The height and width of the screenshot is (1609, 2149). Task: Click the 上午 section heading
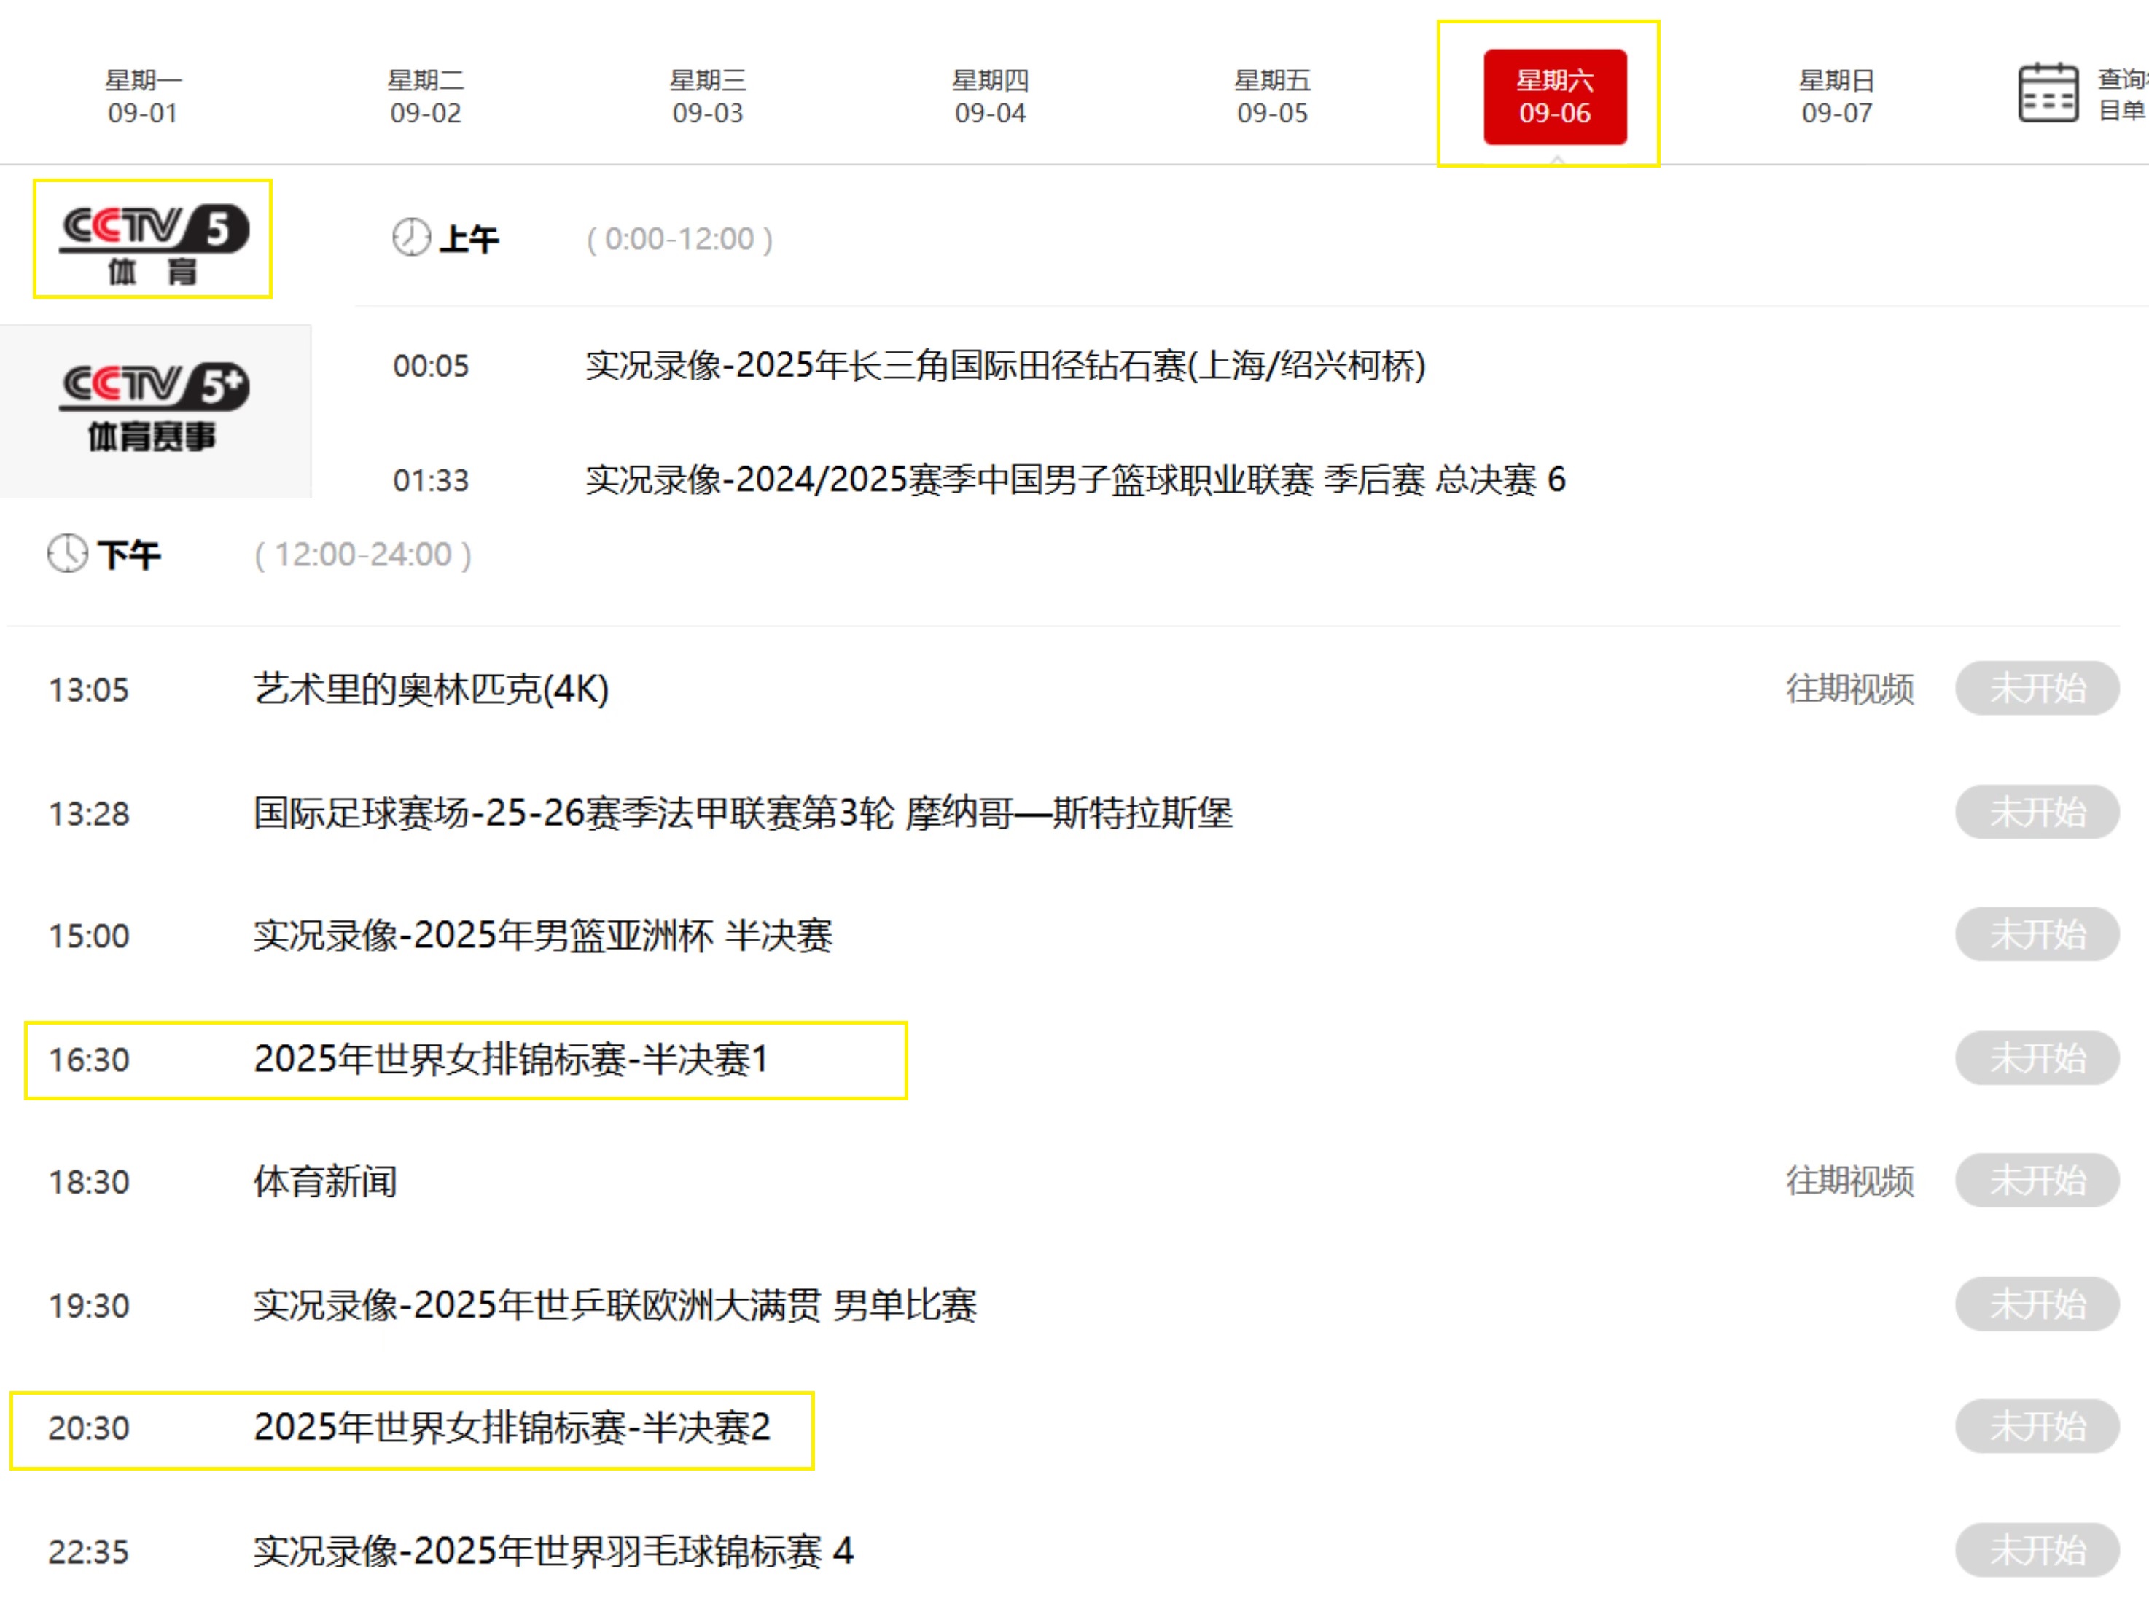pyautogui.click(x=469, y=239)
